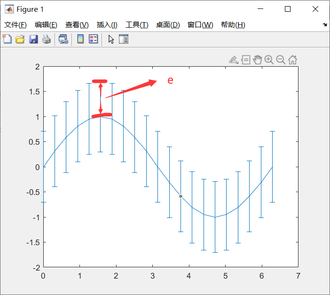Click the x-axis tick label 7
The image size is (330, 295).
298,276
